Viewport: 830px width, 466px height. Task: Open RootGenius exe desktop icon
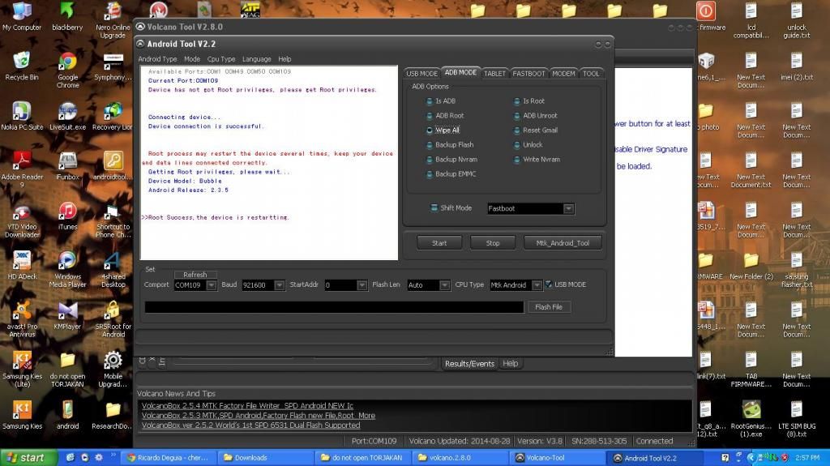point(751,410)
